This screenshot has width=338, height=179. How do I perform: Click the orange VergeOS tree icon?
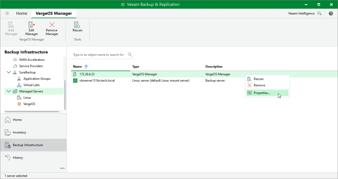pos(19,104)
